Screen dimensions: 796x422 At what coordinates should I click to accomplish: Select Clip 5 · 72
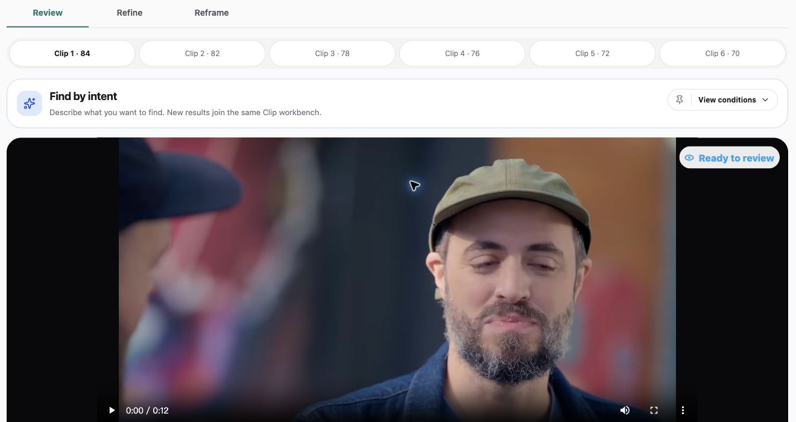(592, 54)
